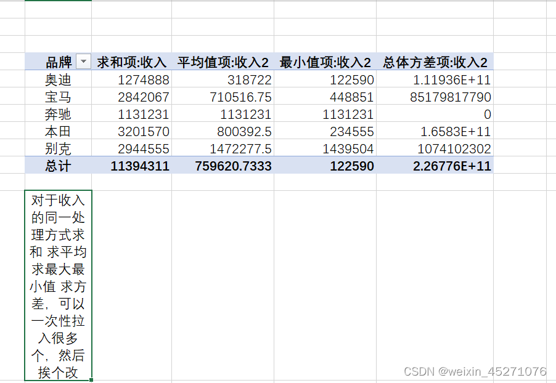Select cell with value 3201570
This screenshot has width=556, height=383.
point(131,131)
